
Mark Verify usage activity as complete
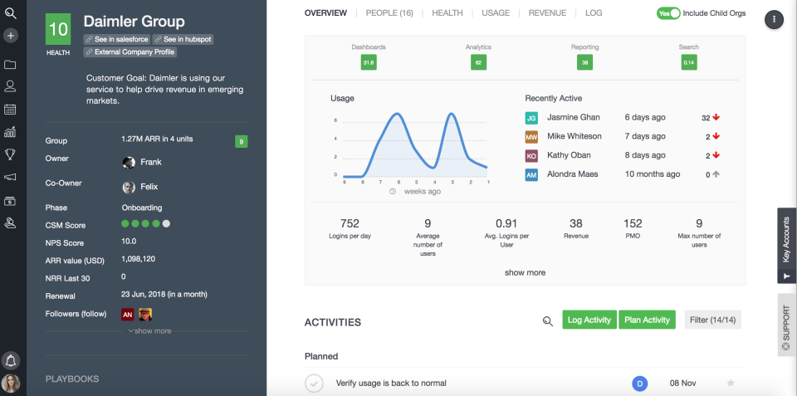314,384
